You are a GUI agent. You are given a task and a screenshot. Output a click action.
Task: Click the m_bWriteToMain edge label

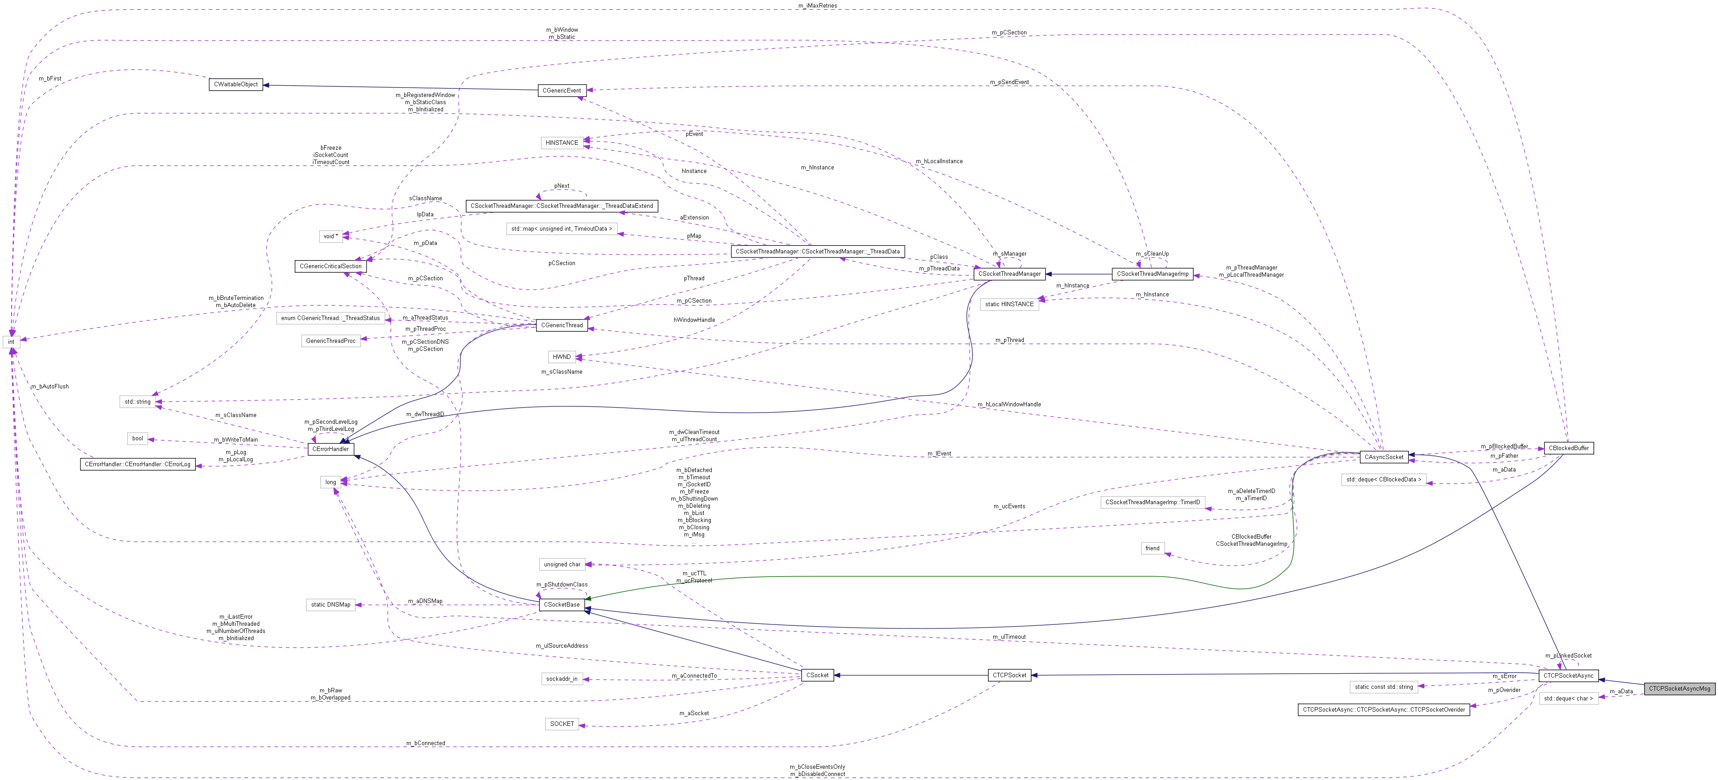236,440
